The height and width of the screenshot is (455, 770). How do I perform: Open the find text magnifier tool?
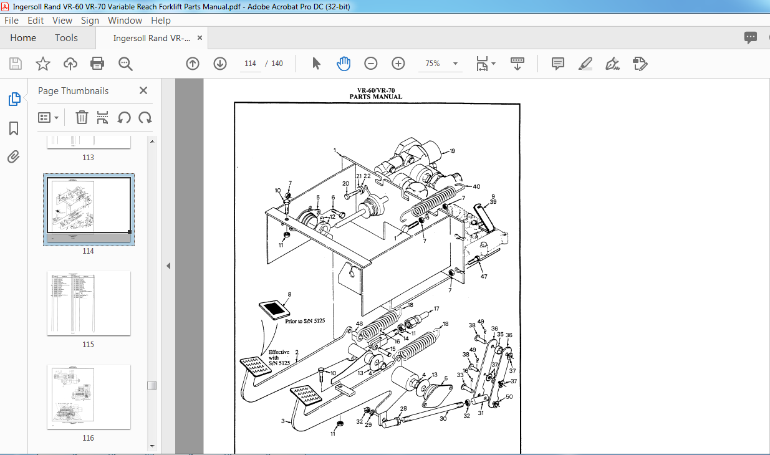[125, 64]
